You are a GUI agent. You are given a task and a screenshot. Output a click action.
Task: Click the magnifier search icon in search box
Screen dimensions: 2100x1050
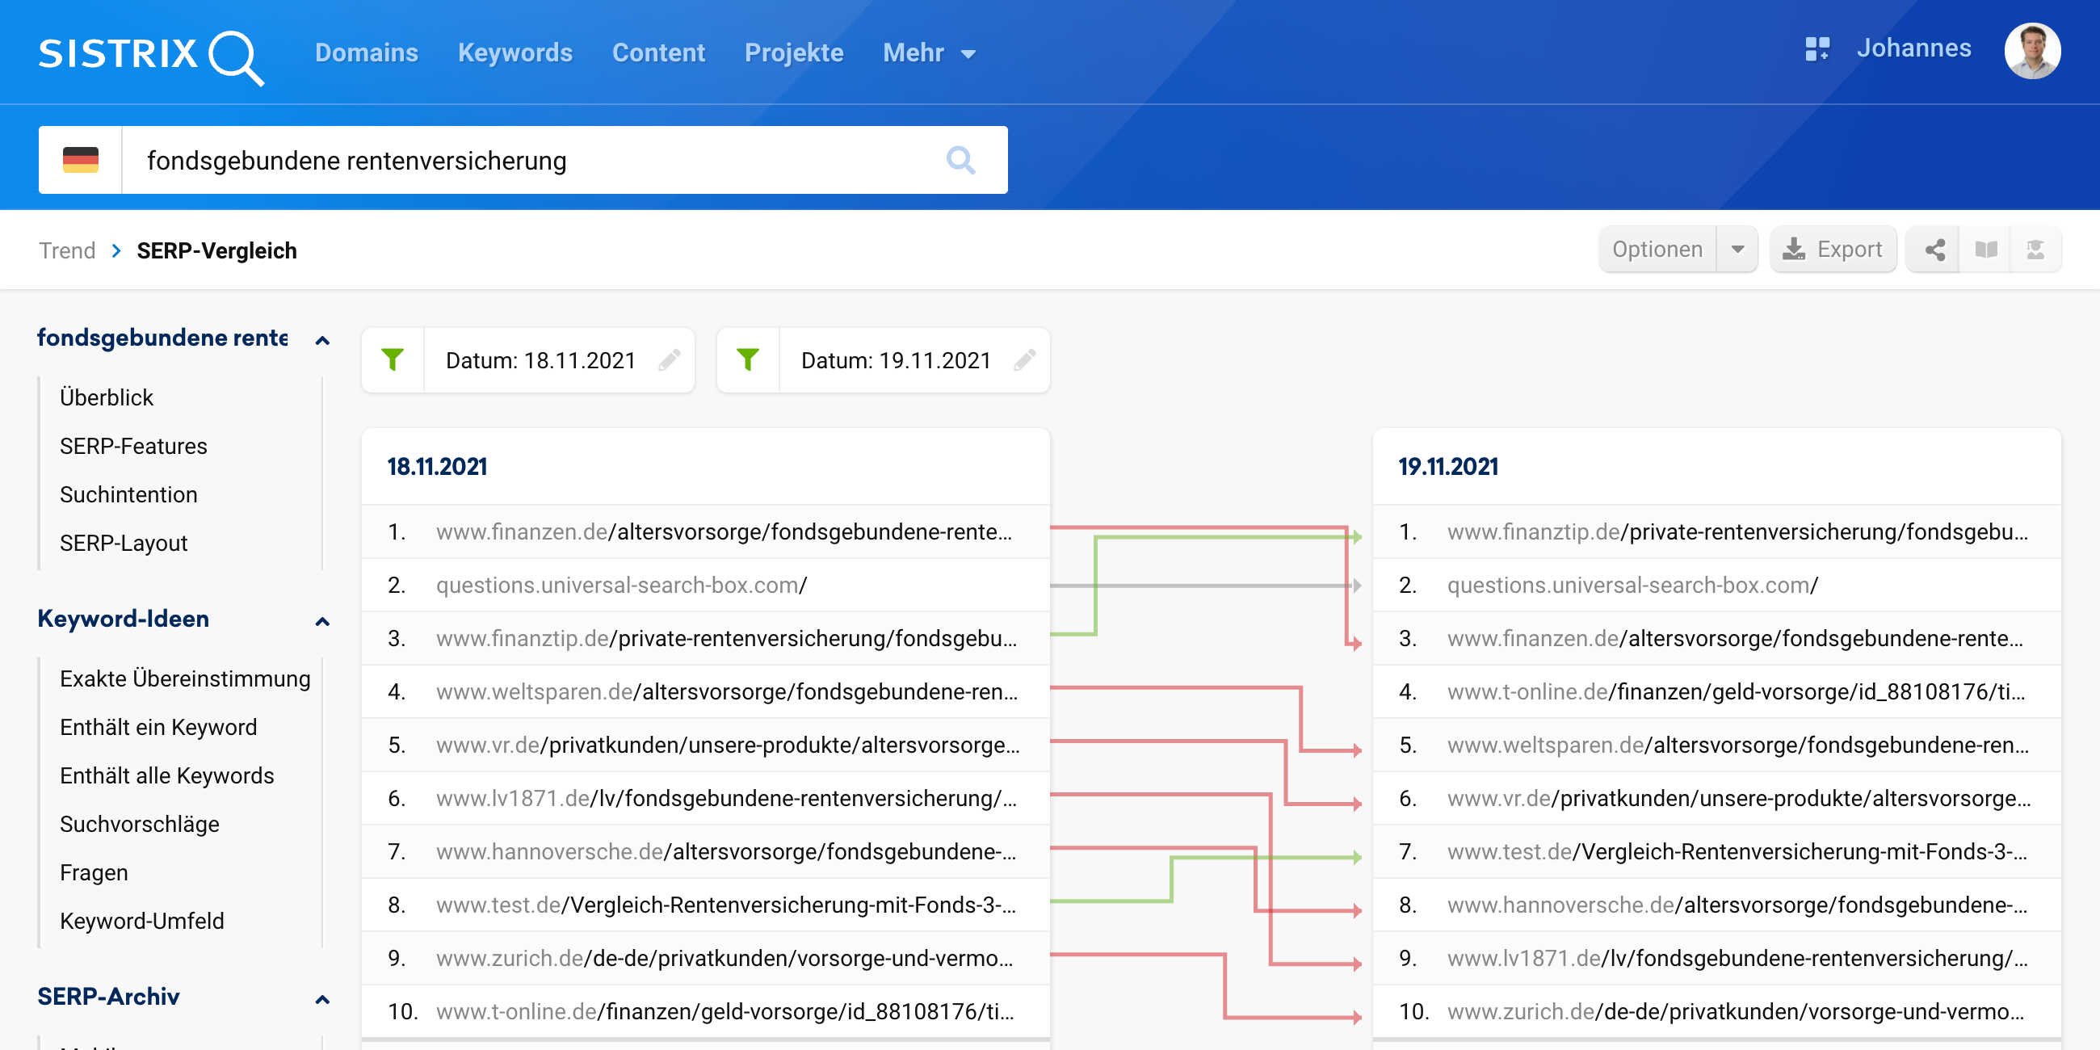(x=960, y=160)
